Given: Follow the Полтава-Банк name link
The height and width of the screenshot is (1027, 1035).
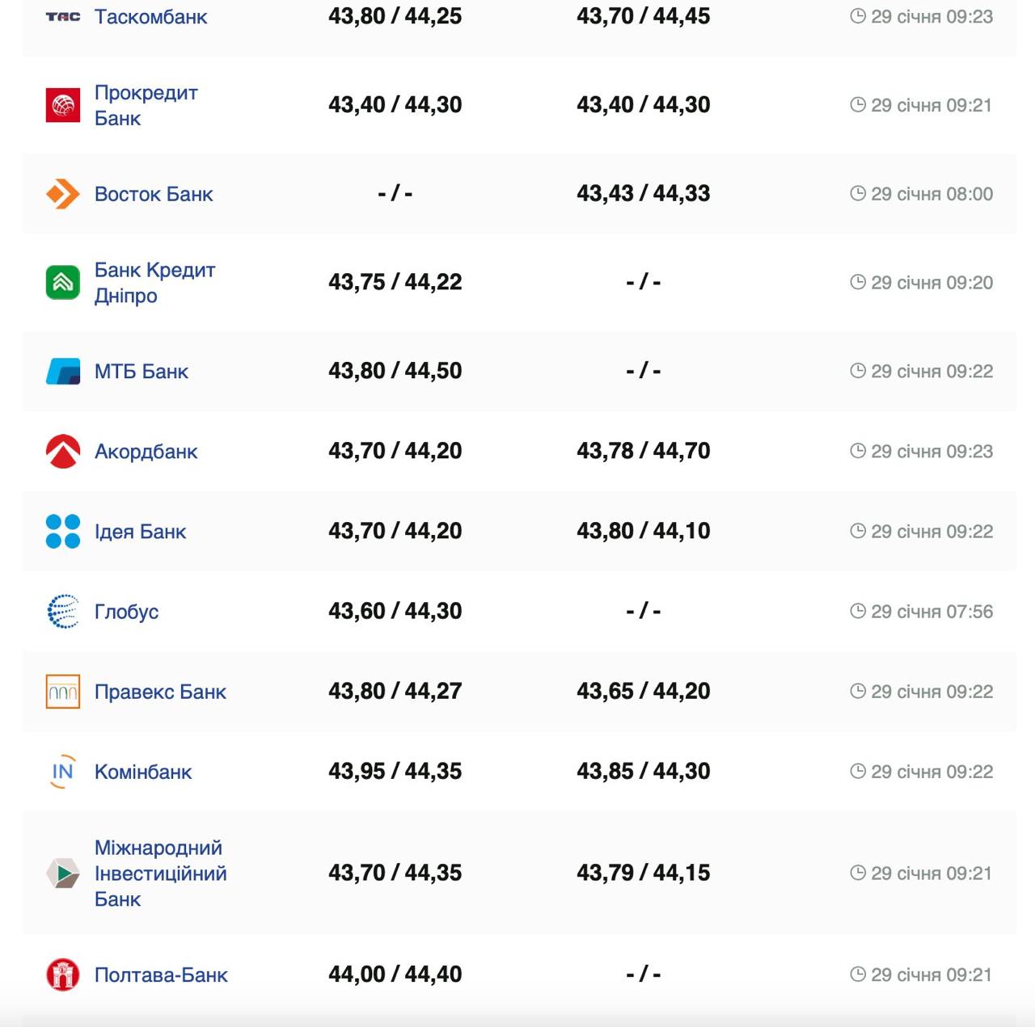Looking at the screenshot, I should coord(161,975).
